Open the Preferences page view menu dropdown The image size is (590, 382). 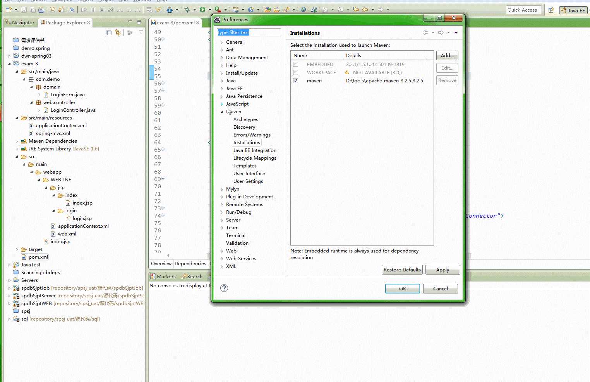(456, 32)
